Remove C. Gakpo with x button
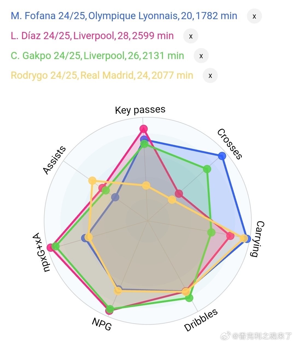The width and height of the screenshot is (295, 343). point(201,56)
